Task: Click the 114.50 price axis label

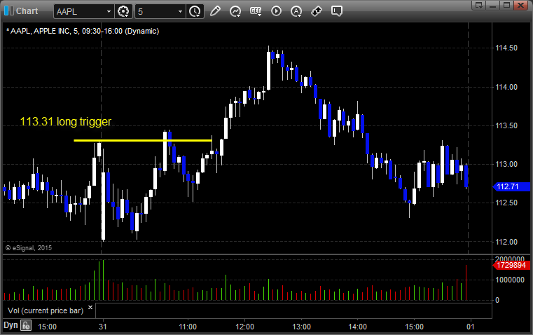Action: [x=506, y=48]
